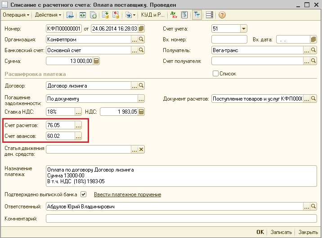Toggle Подтверждено выпиской банка checkbox

83,194
